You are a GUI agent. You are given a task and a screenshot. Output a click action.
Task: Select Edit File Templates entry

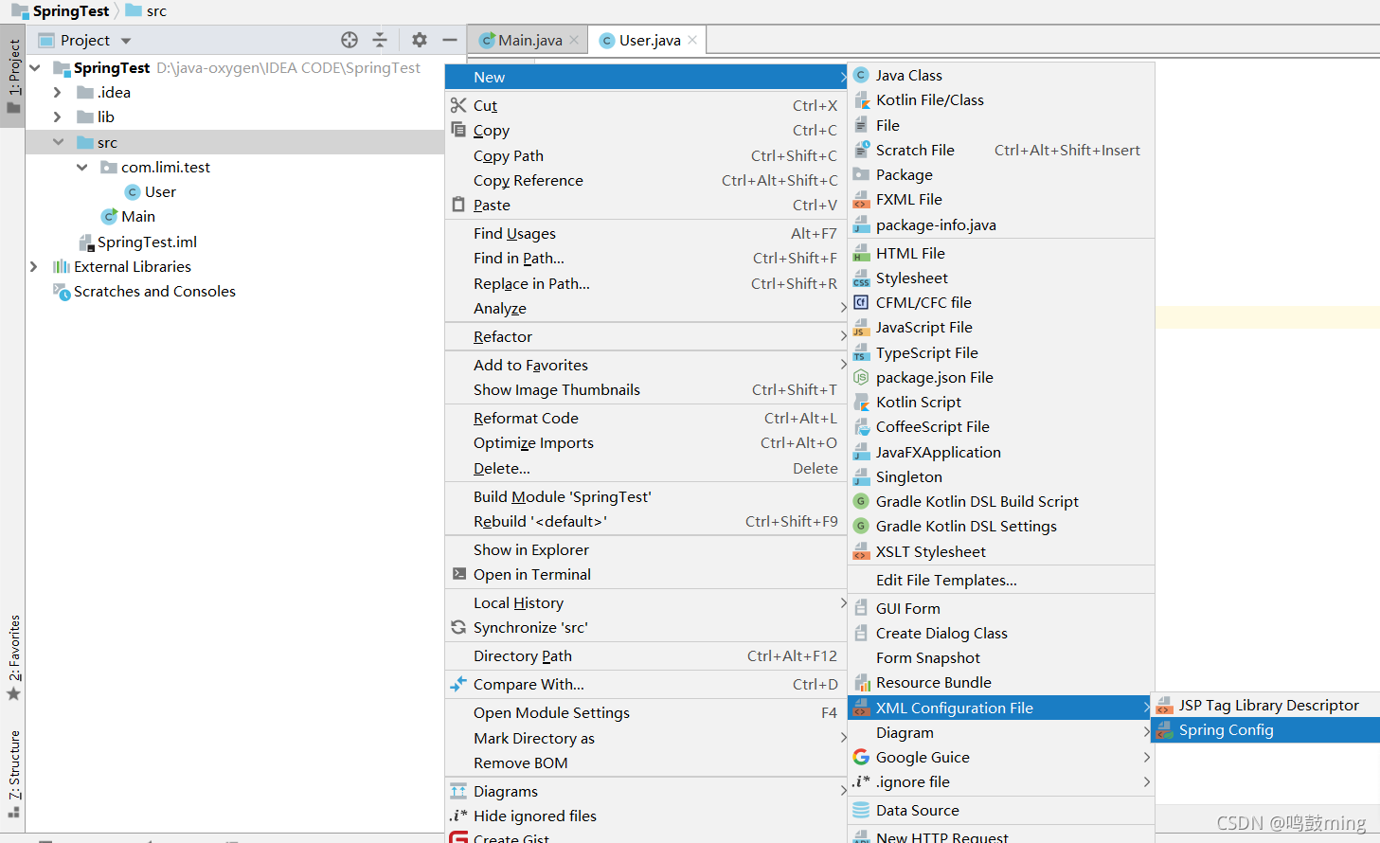click(1001, 580)
